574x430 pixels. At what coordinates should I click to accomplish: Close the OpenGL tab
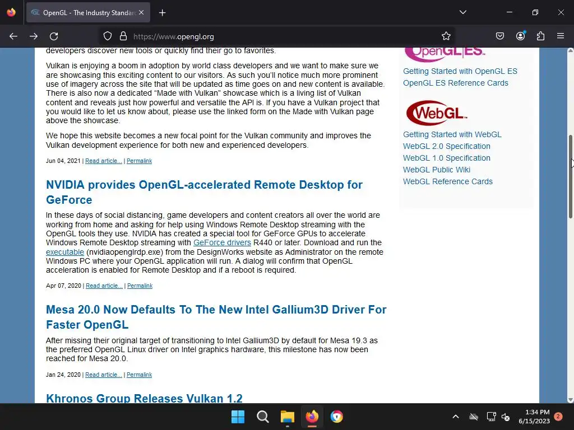coord(141,12)
